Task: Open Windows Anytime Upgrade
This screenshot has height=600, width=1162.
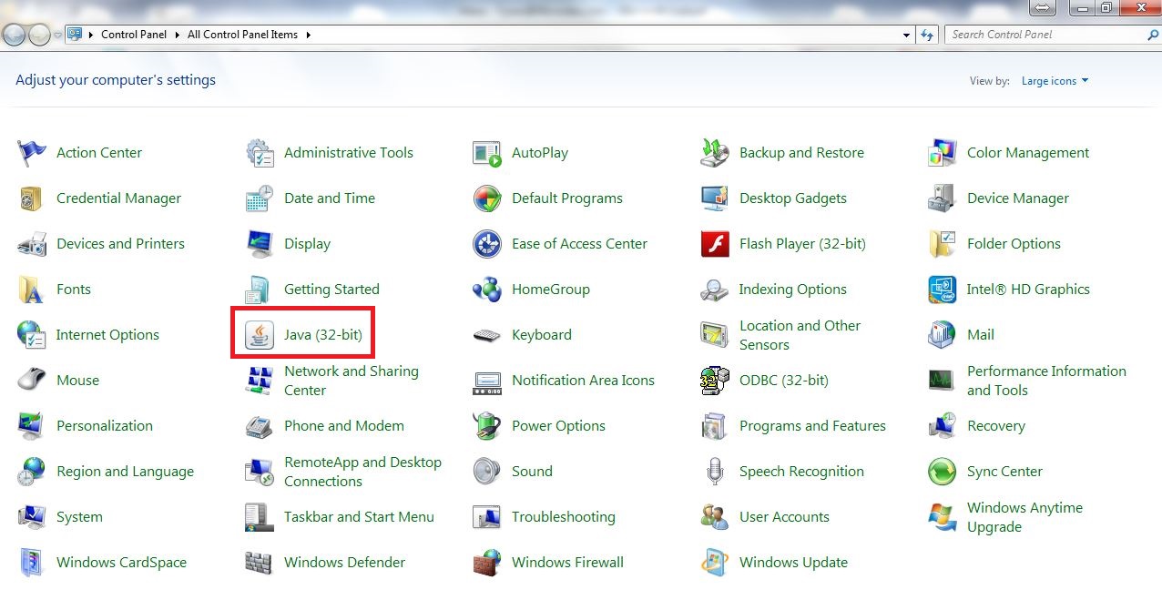Action: (1024, 517)
